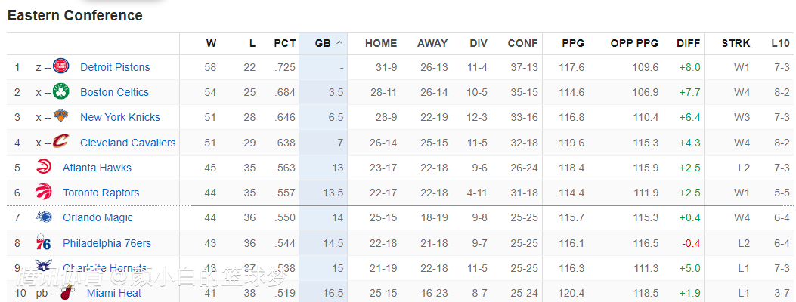Click the Toronto Raptors logo icon

click(44, 193)
